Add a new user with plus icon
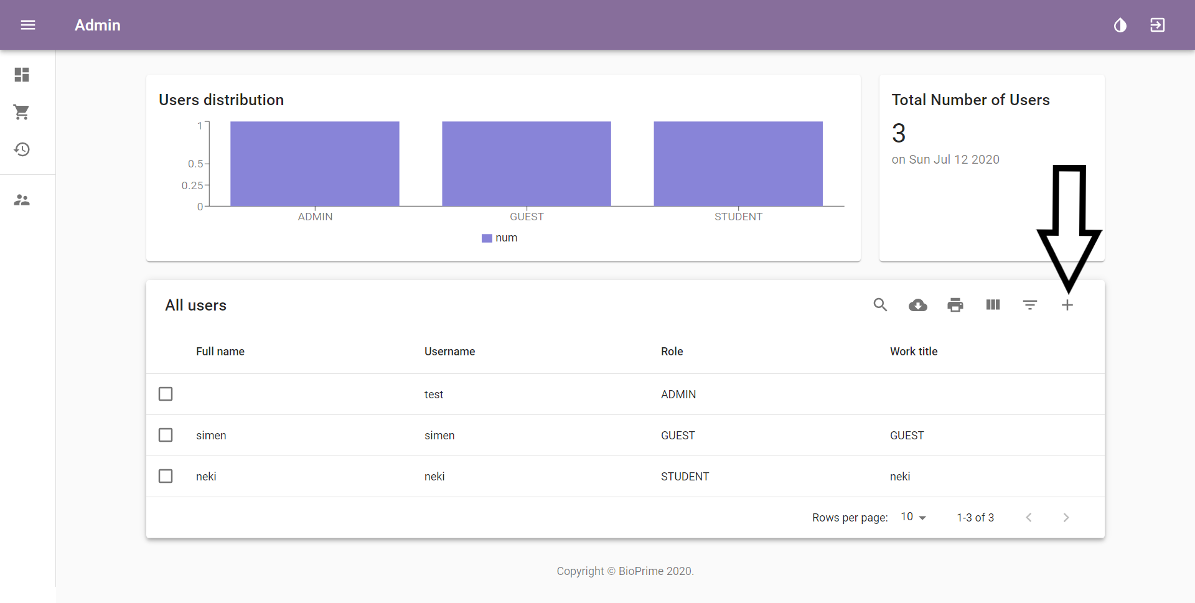Screen dimensions: 1195x603 point(1067,305)
